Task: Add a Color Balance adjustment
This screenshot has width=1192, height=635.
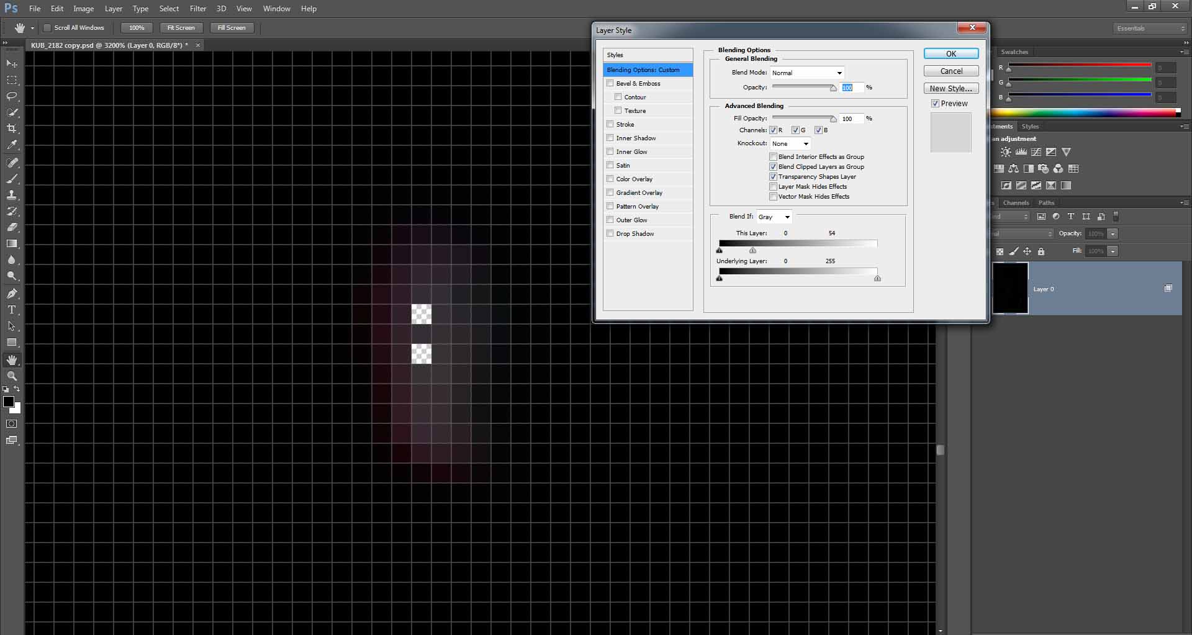Action: pyautogui.click(x=1013, y=169)
